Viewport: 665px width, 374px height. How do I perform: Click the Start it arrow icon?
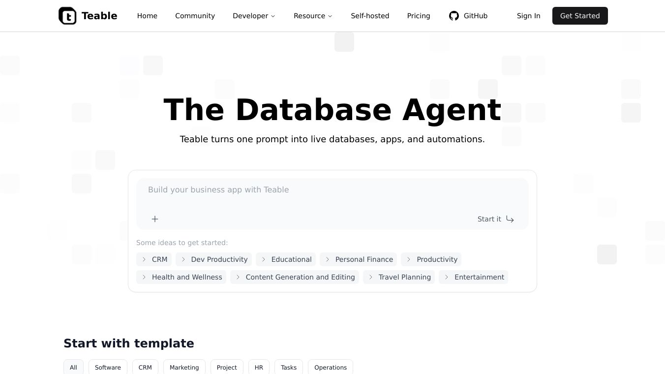point(510,219)
